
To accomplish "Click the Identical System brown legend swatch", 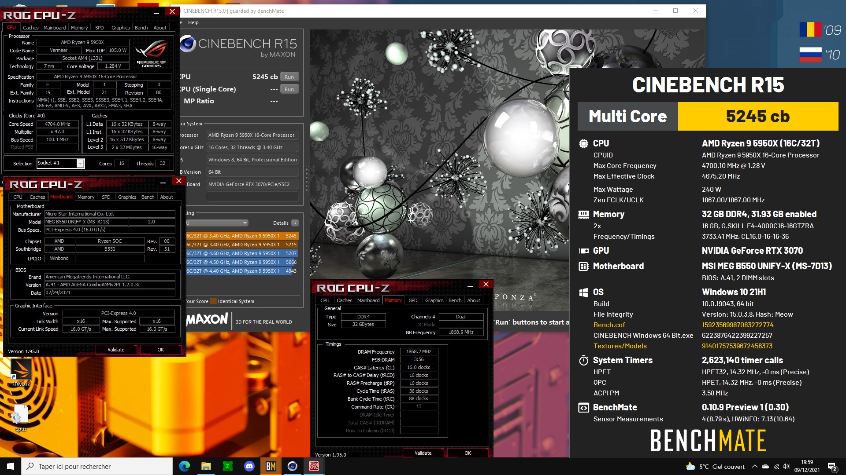I will [214, 301].
